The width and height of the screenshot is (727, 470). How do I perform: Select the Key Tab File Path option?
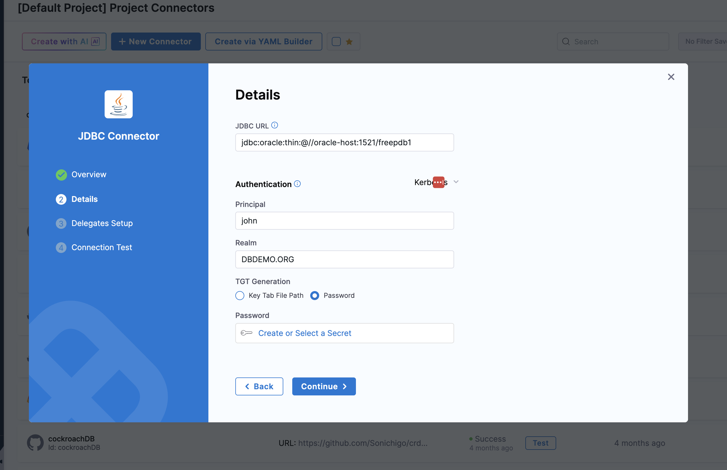tap(240, 295)
